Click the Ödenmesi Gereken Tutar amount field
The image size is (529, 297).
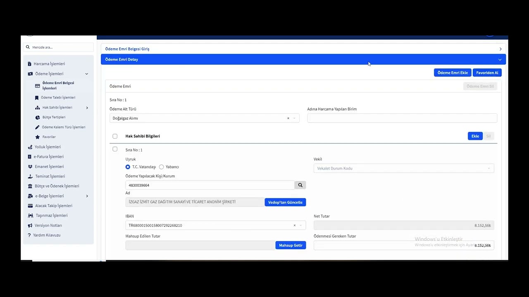coord(404,245)
